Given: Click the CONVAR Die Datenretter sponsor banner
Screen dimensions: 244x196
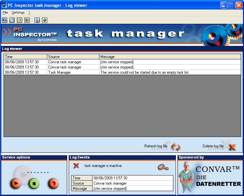Looking at the screenshot, I should pyautogui.click(x=210, y=178).
